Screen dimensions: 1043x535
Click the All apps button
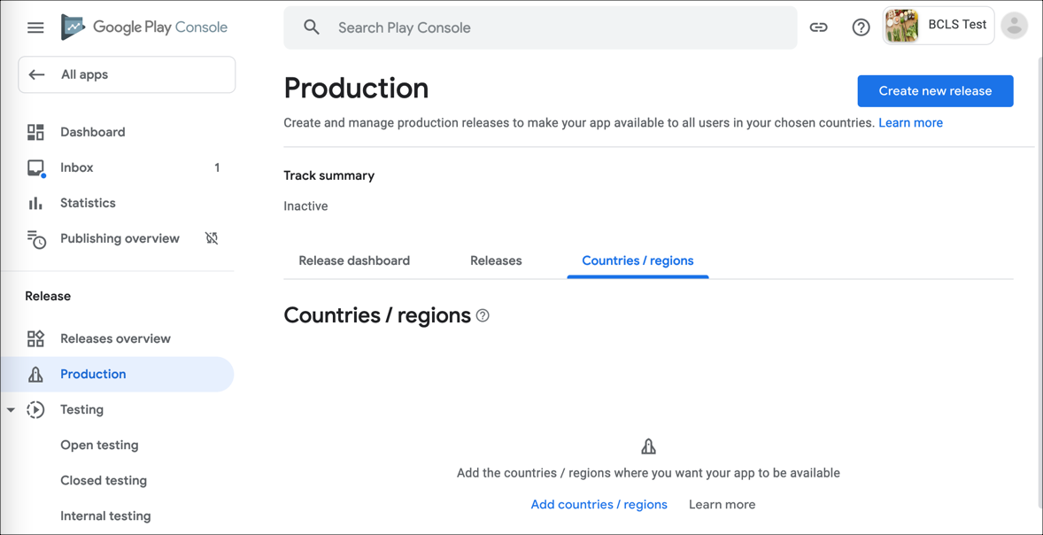(x=127, y=74)
